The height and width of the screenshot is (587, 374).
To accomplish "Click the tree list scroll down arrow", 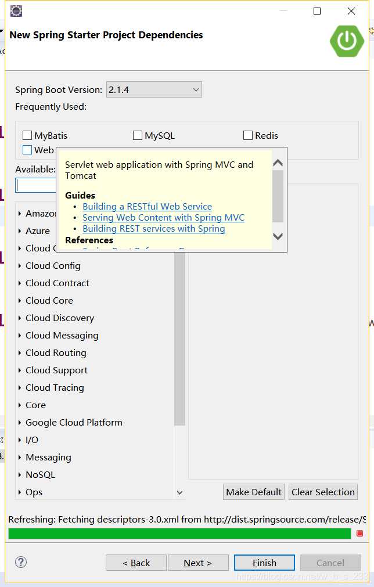I will tap(179, 492).
